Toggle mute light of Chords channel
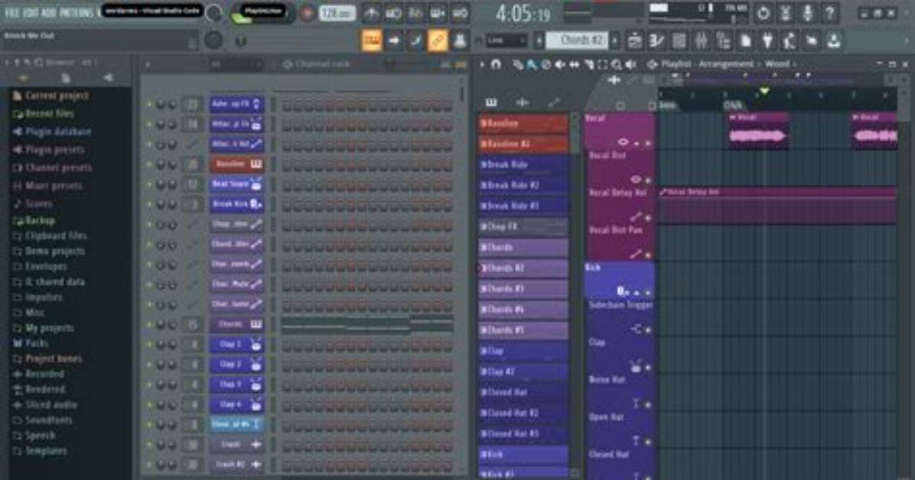This screenshot has height=480, width=915. tap(149, 325)
